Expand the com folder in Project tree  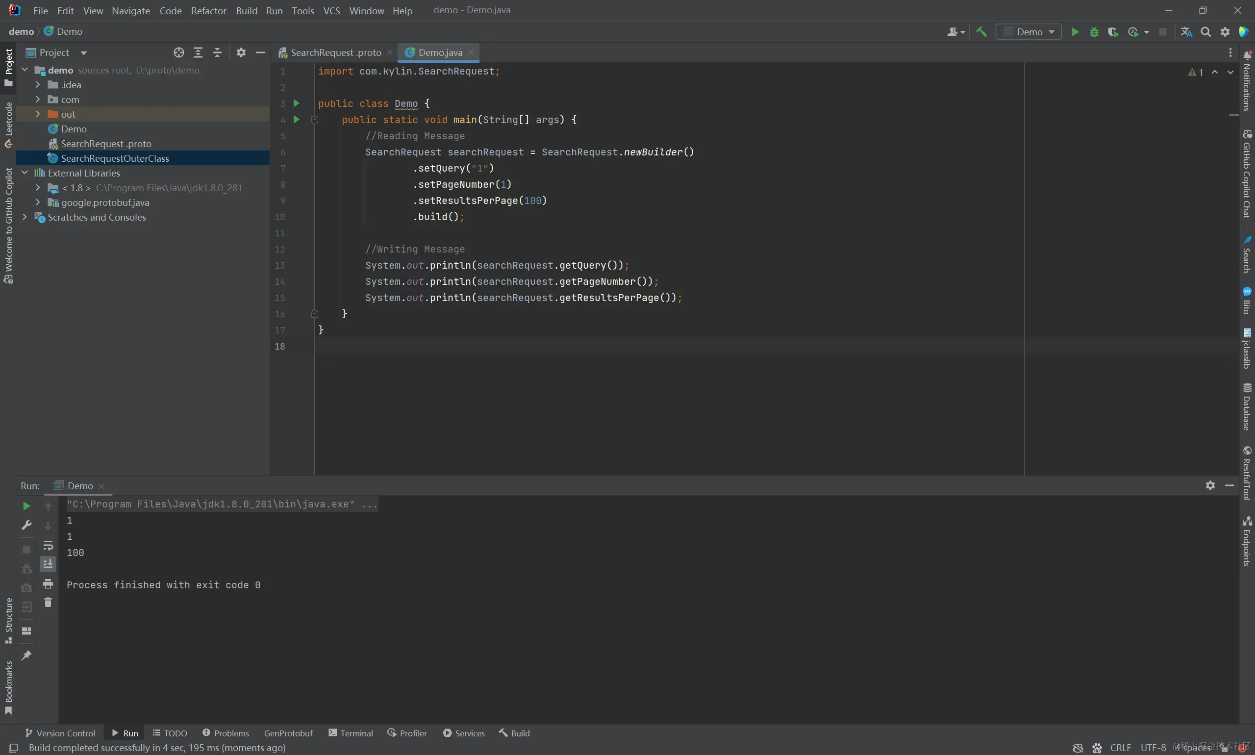[x=38, y=100]
